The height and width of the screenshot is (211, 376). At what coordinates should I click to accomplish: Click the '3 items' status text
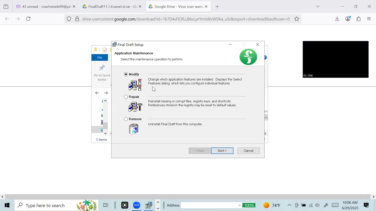tap(101, 140)
